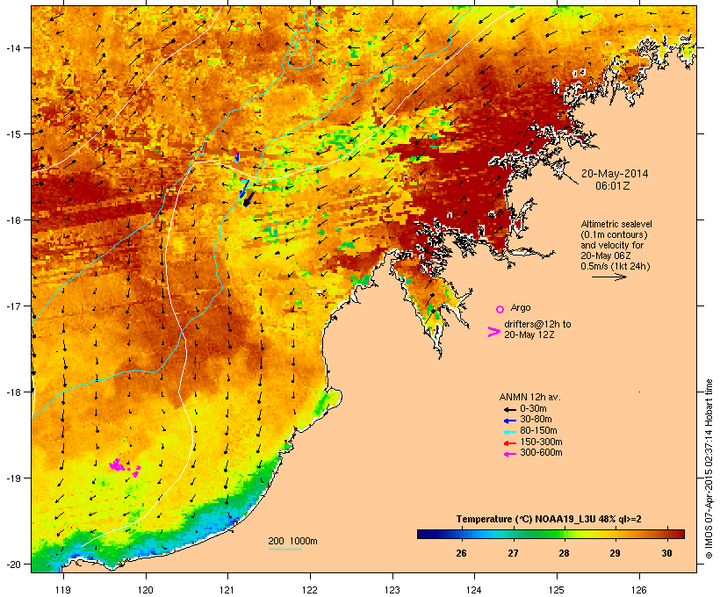Click the '0-30m' depth label

point(533,409)
